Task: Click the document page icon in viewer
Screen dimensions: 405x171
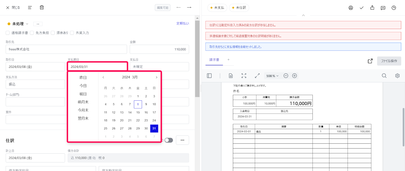Action: (231, 76)
